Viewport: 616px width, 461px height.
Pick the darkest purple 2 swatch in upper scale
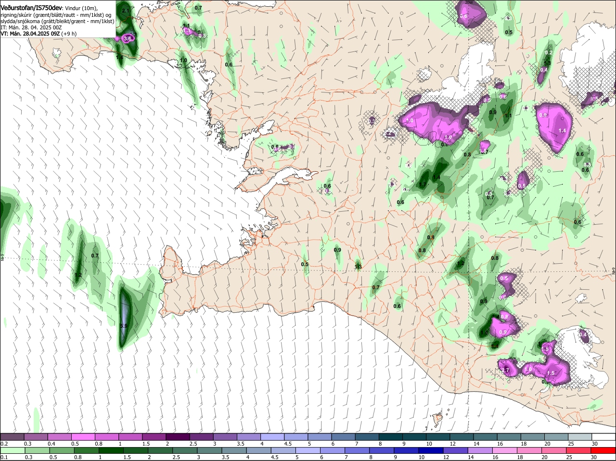pyautogui.click(x=178, y=437)
